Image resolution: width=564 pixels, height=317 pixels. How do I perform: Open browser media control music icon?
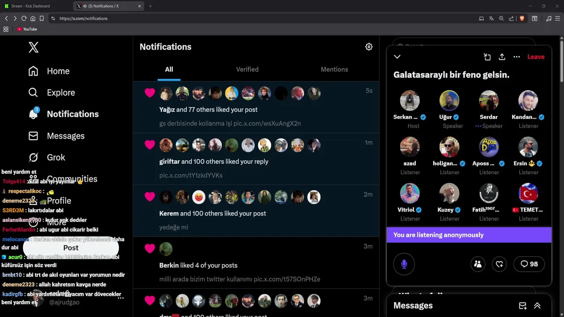coord(549,18)
